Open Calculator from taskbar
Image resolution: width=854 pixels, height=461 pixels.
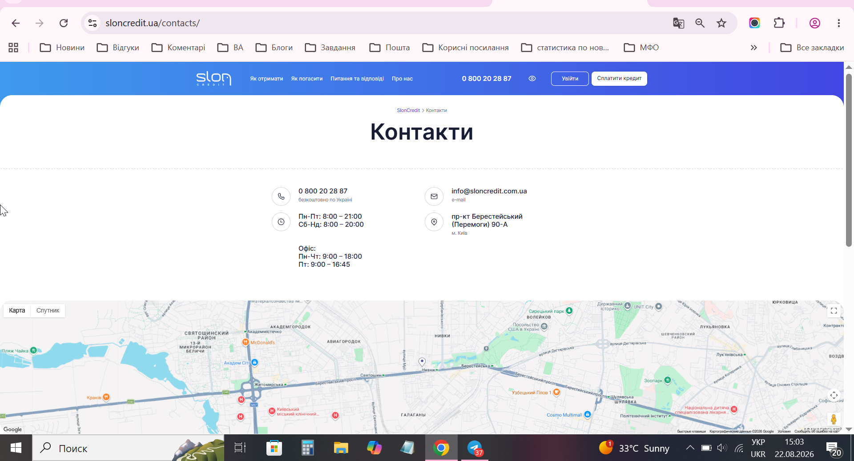pyautogui.click(x=307, y=448)
